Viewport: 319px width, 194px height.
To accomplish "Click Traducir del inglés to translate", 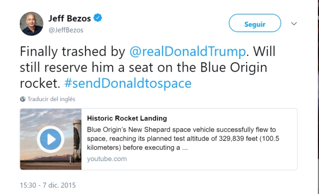I will (x=51, y=99).
